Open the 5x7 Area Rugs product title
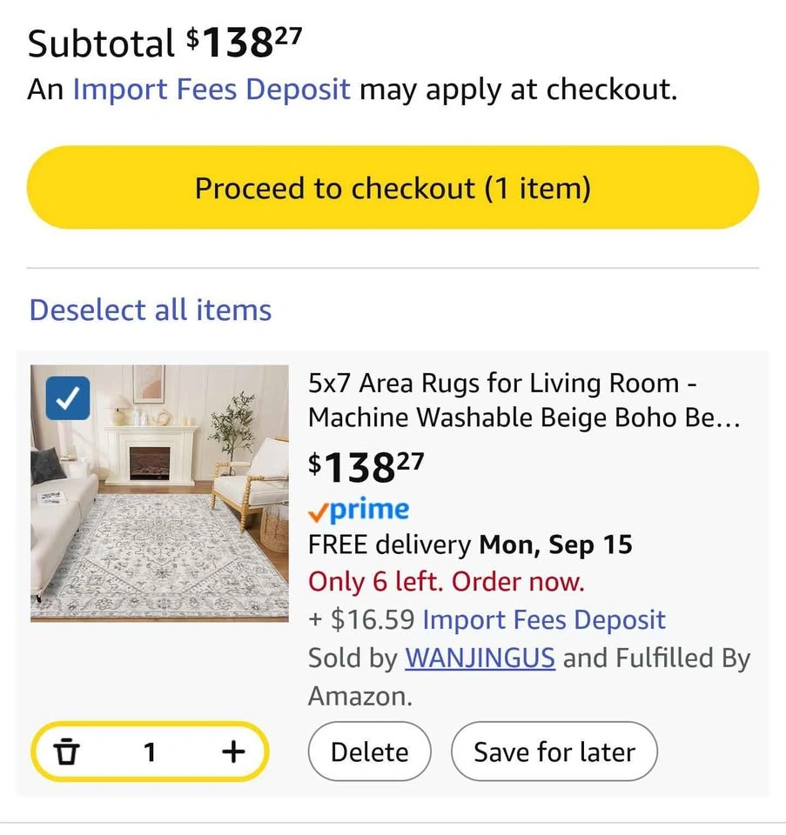Screen dimensions: 786x835 click(x=523, y=400)
